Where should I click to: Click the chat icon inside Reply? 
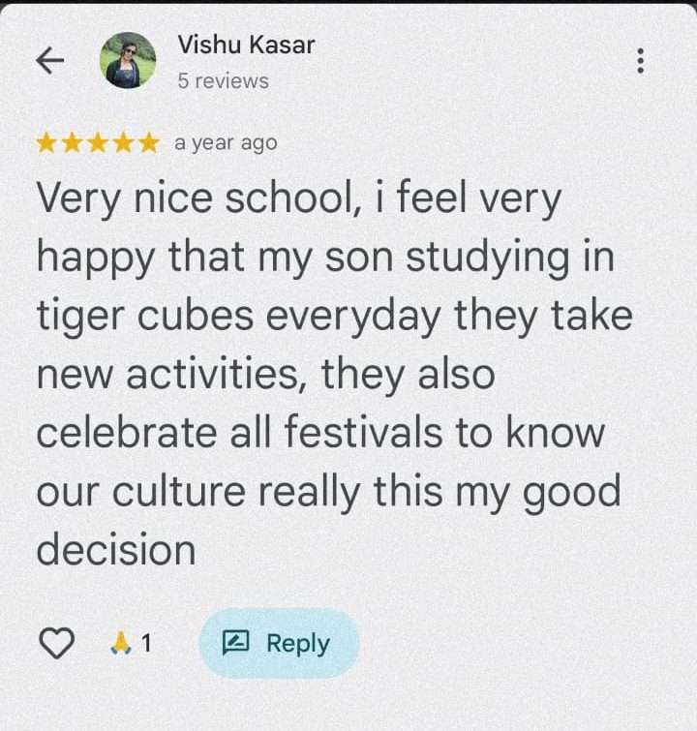tap(236, 643)
